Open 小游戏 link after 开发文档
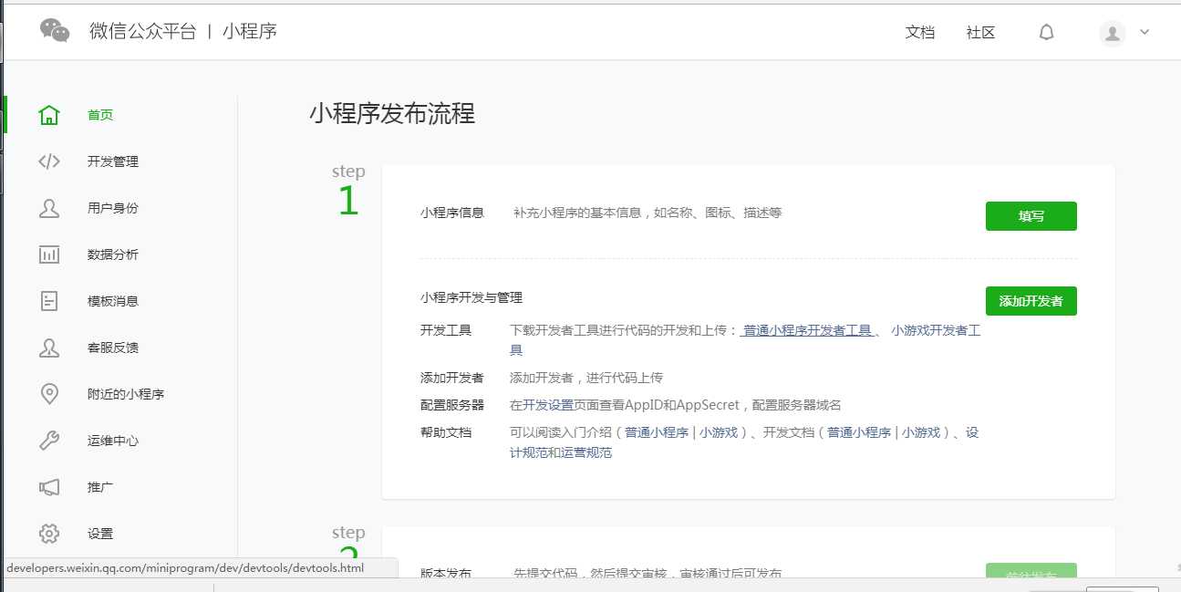The height and width of the screenshot is (592, 1181). pos(921,432)
